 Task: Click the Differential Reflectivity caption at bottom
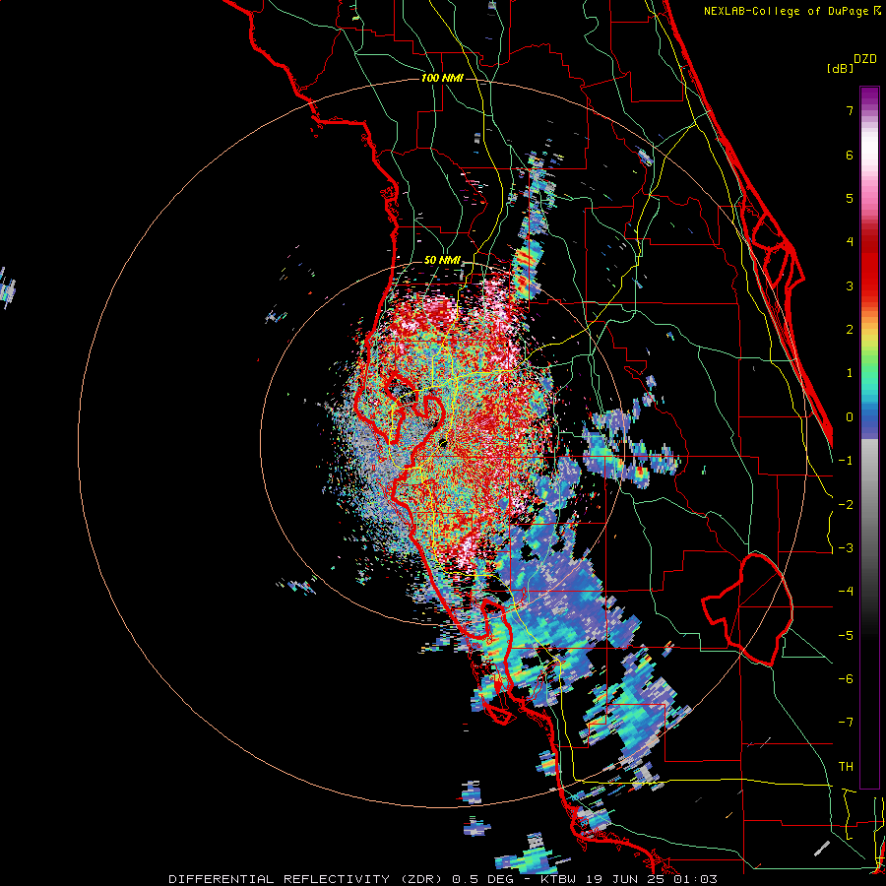(x=443, y=879)
